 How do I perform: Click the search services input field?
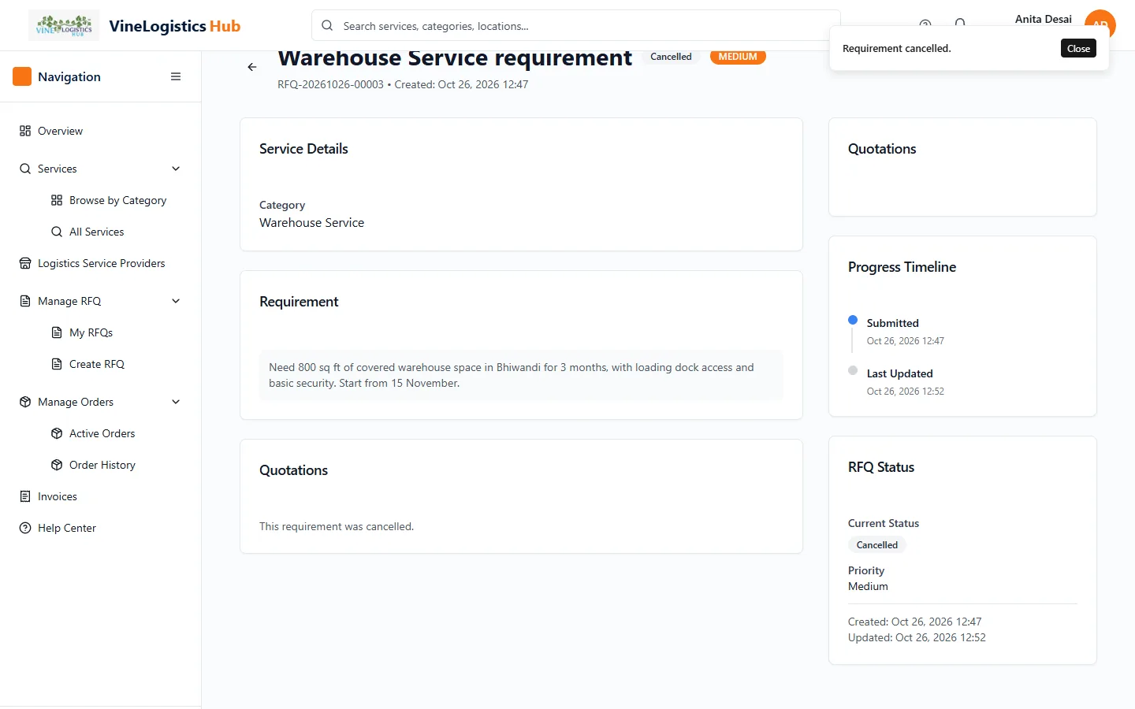tap(576, 25)
